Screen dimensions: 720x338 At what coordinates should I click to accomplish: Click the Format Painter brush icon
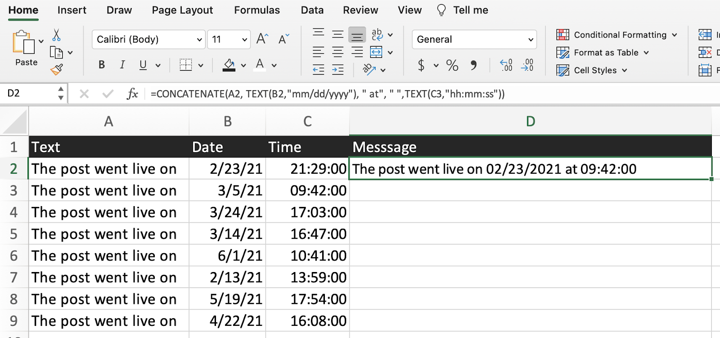coord(57,70)
